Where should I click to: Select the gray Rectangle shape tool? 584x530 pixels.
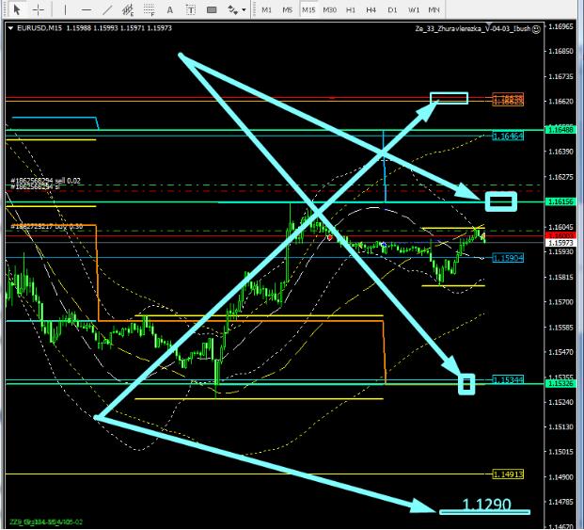[212, 9]
